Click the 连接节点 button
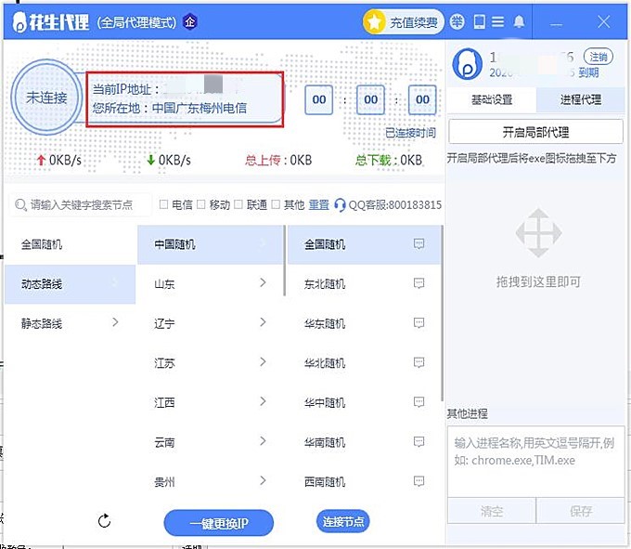 (342, 522)
